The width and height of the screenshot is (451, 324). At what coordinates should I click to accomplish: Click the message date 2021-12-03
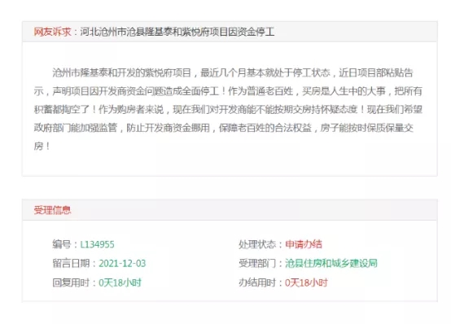122,264
